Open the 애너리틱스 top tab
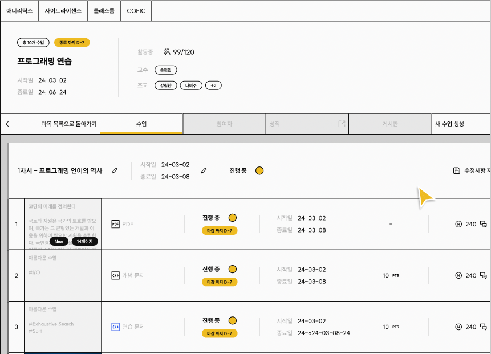 [19, 11]
